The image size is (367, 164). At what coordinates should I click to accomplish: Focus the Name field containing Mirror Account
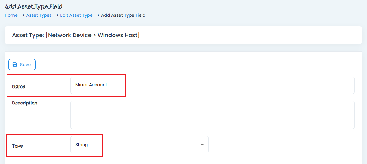(212, 85)
